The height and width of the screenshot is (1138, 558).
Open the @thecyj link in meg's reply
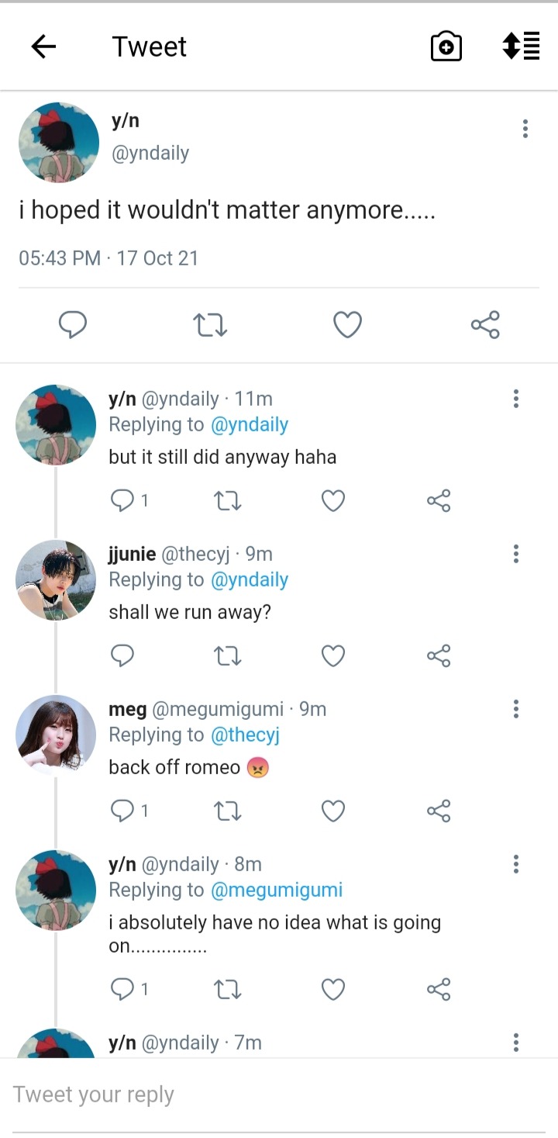point(245,735)
